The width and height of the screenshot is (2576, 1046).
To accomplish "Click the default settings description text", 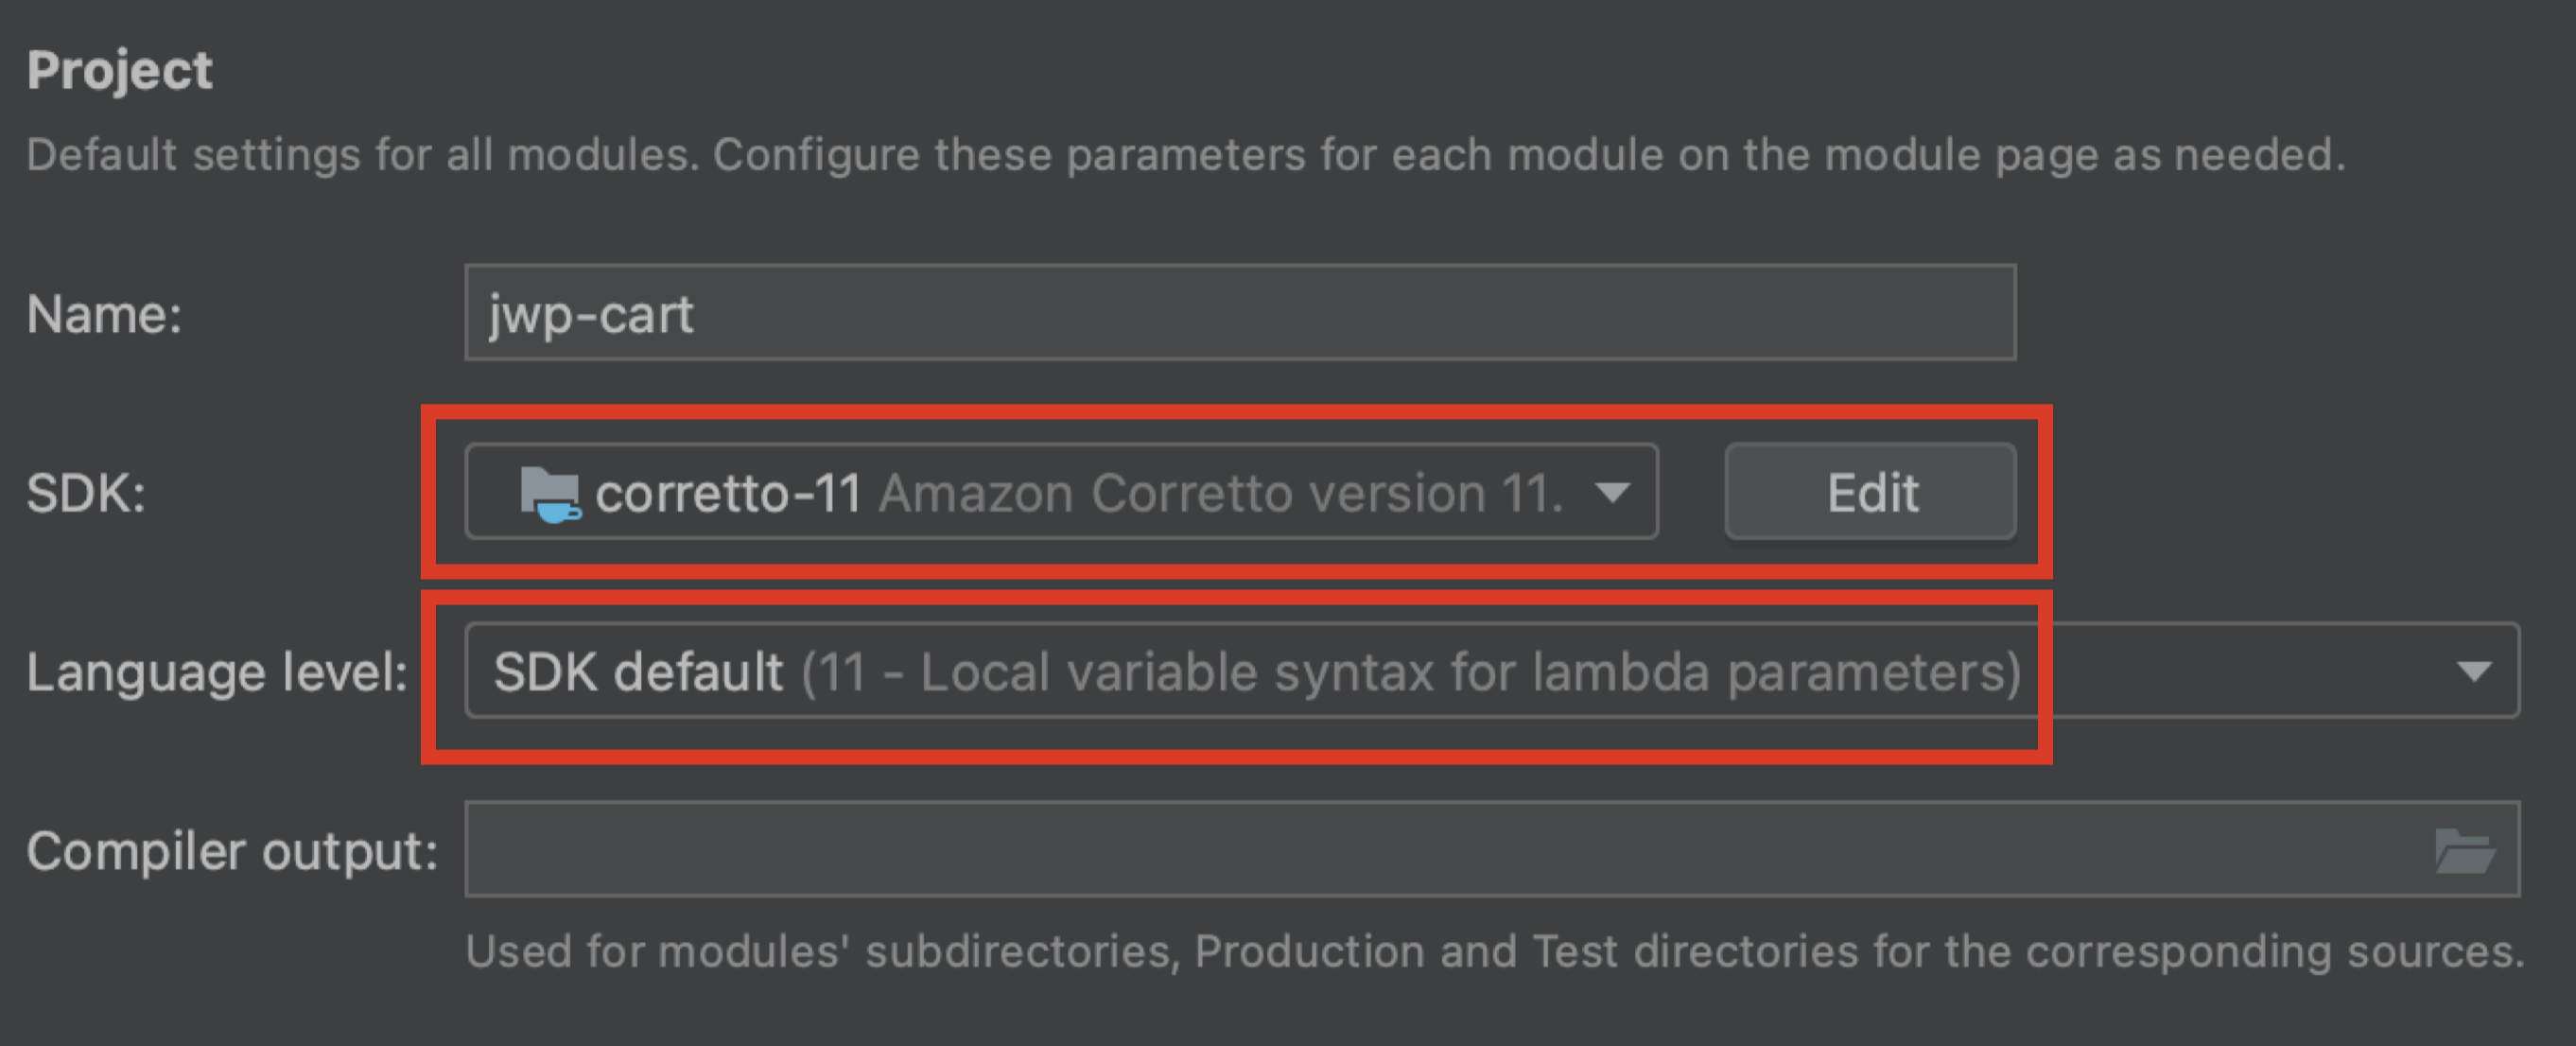I will click(1185, 155).
